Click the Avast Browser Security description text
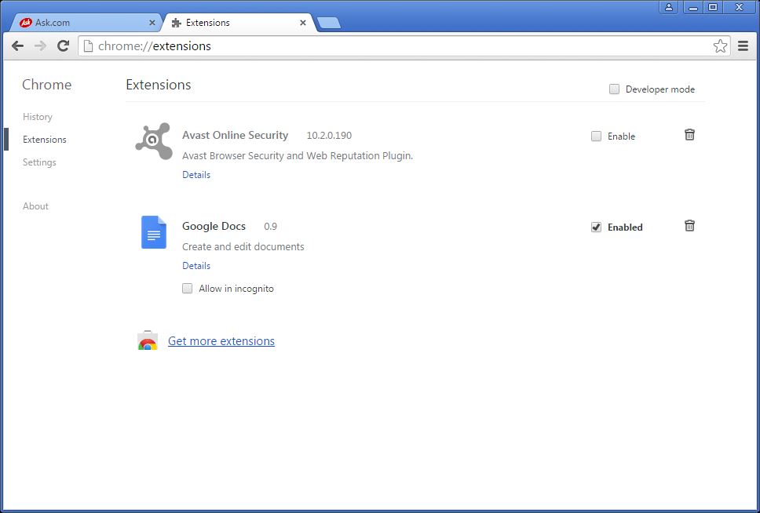Viewport: 760px width, 513px height. coord(298,155)
